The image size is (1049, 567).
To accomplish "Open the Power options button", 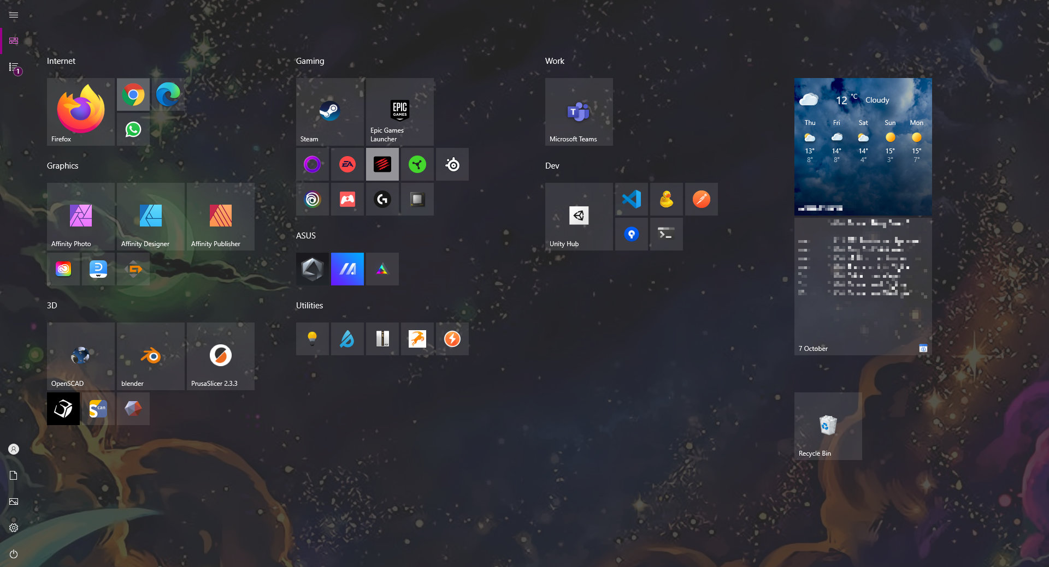I will click(14, 554).
